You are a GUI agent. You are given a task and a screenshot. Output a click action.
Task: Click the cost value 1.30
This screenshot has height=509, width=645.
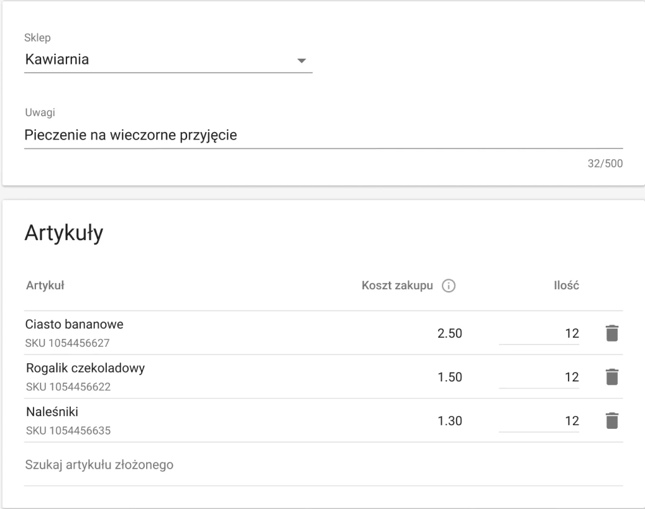[x=450, y=421]
